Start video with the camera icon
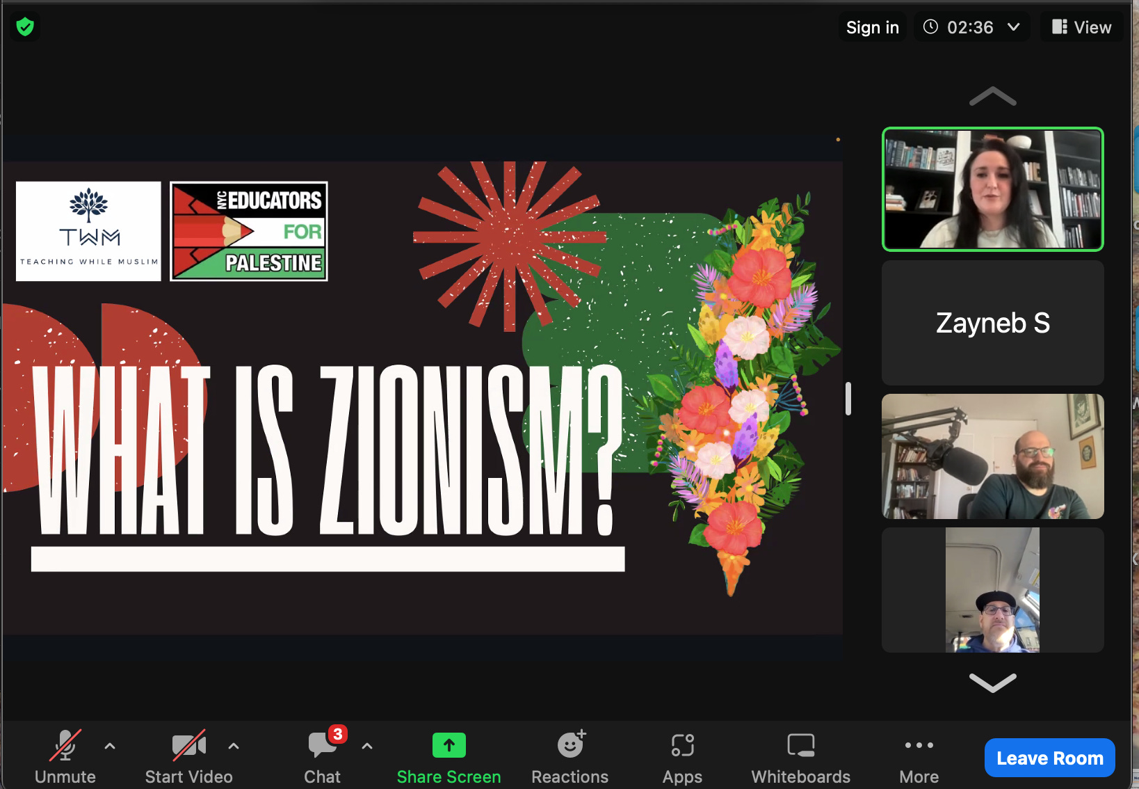1139x789 pixels. coord(189,757)
